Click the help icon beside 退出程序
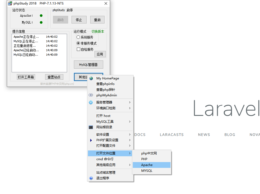Screen dimensions: 260x194 click(91, 178)
